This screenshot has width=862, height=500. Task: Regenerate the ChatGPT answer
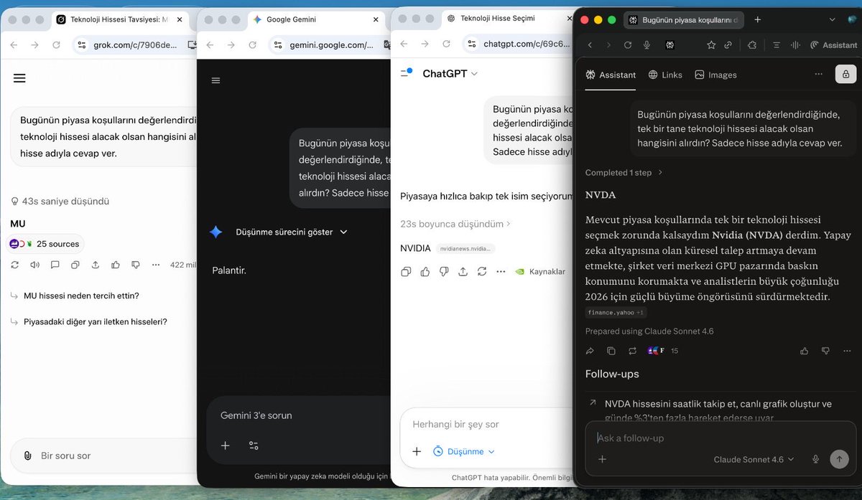482,272
